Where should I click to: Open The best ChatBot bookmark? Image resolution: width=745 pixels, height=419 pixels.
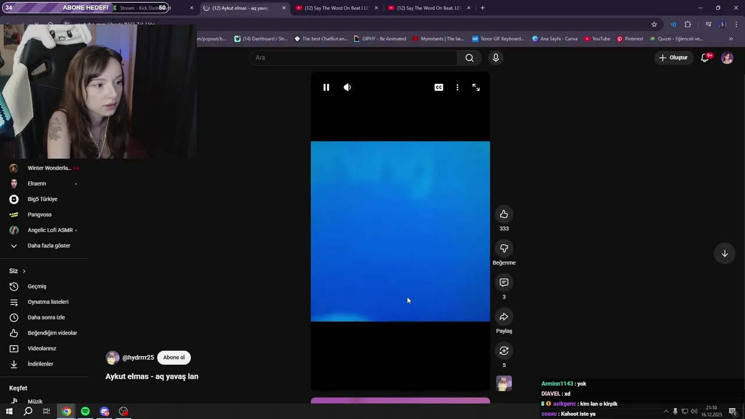[321, 39]
